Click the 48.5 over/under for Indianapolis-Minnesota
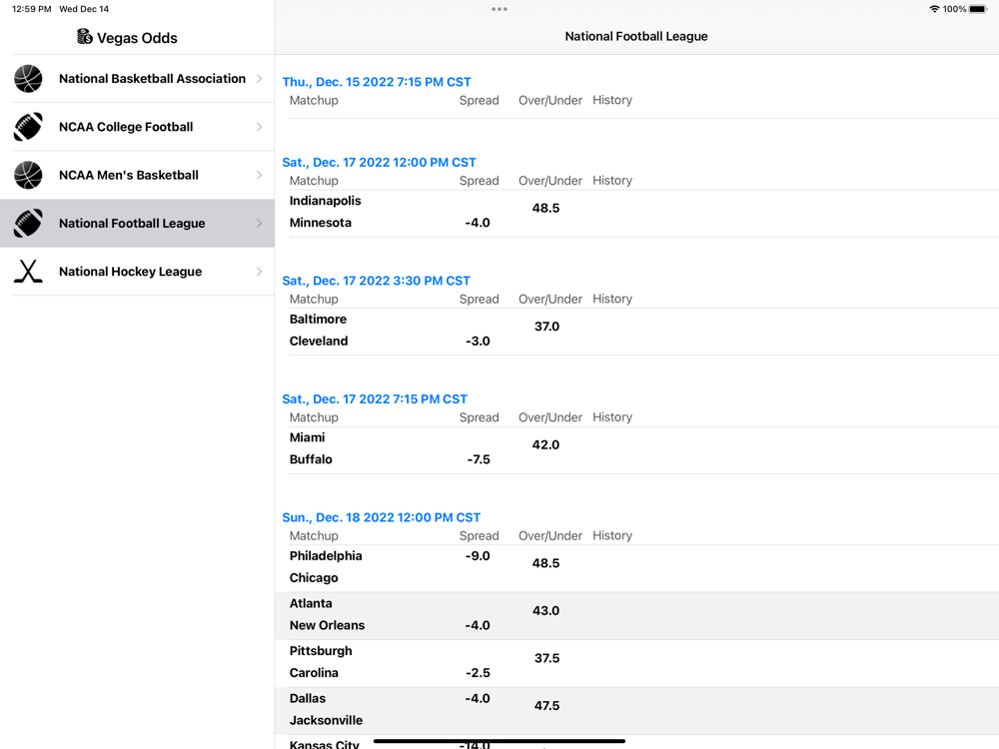The width and height of the screenshot is (999, 749). (546, 208)
